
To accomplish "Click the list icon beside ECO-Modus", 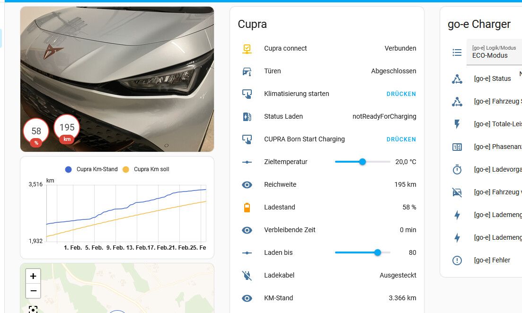I will click(457, 52).
